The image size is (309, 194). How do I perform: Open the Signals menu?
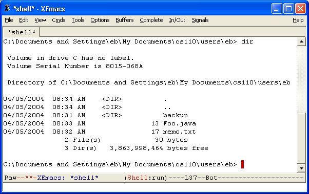(200, 20)
